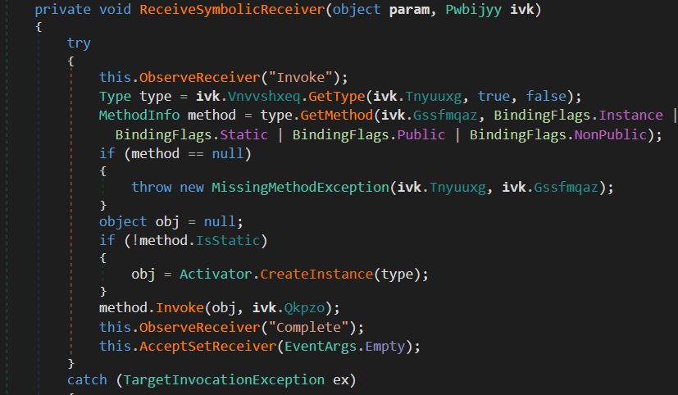Click the 'object obj = null' declaration
This screenshot has width=678, height=395.
pyautogui.click(x=171, y=222)
